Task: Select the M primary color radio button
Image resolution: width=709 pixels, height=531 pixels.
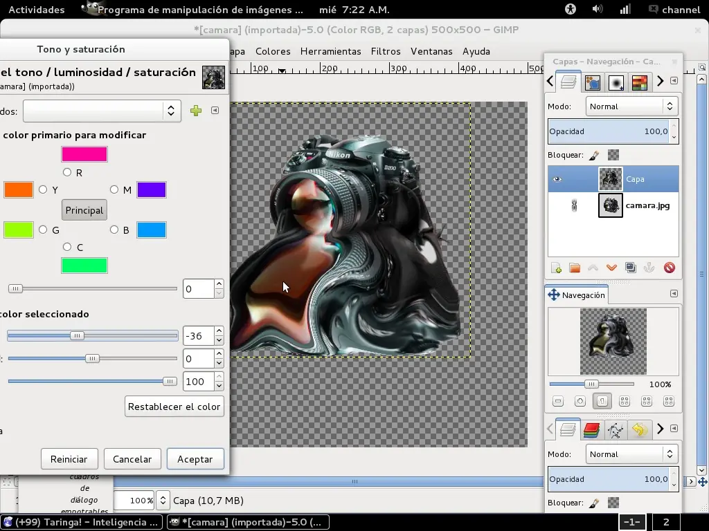Action: [x=114, y=189]
